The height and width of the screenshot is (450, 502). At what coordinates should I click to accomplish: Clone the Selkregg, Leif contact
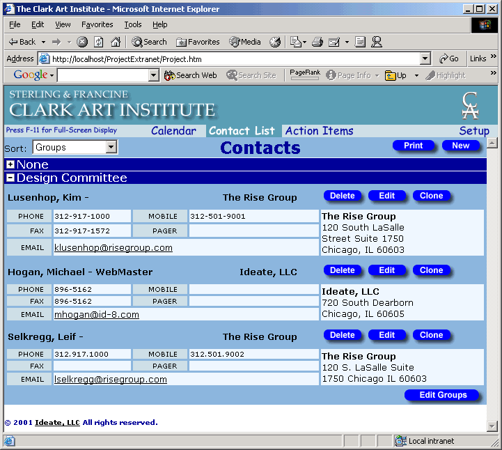pyautogui.click(x=431, y=335)
